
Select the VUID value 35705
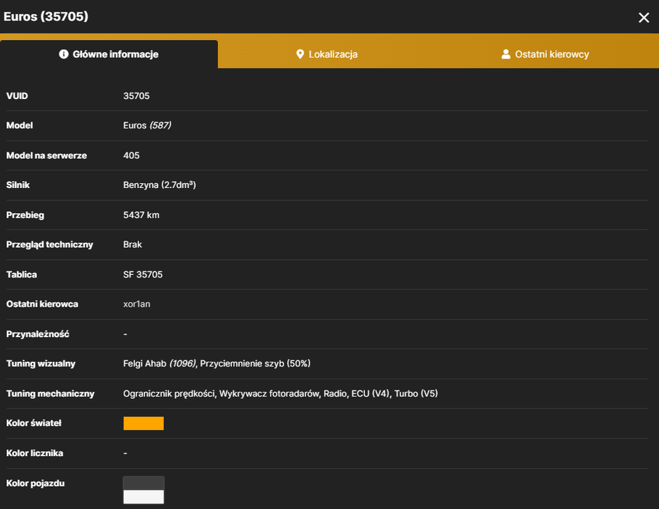click(136, 96)
